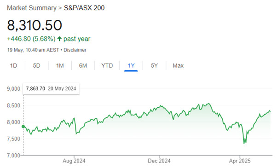Click the Dec 2024 axis marker
Image resolution: width=277 pixels, height=168 pixels.
click(159, 161)
